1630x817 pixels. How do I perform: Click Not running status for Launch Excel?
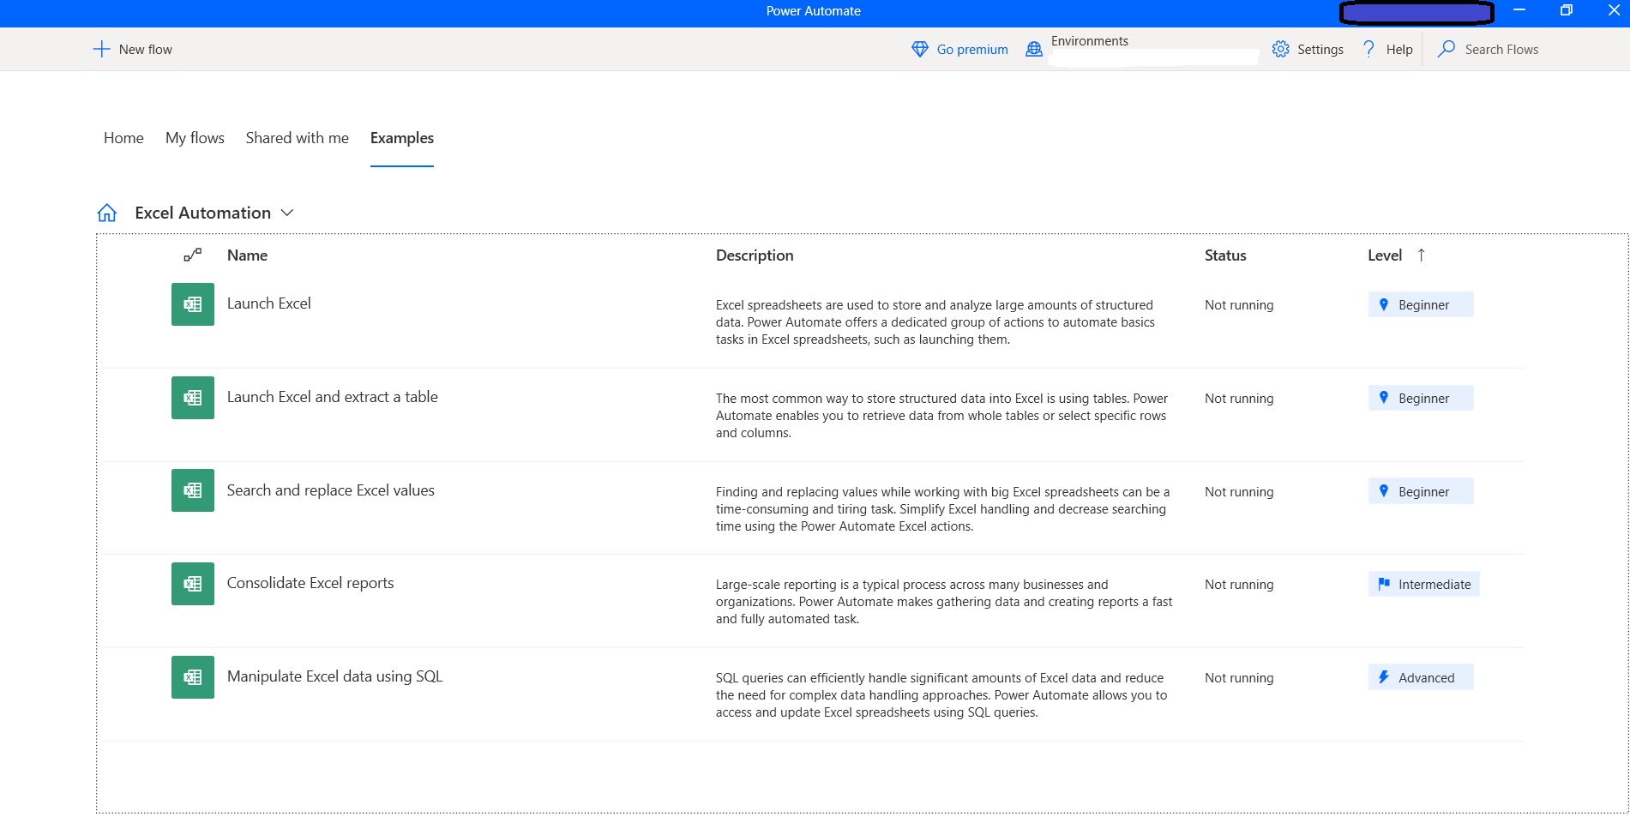click(x=1239, y=305)
